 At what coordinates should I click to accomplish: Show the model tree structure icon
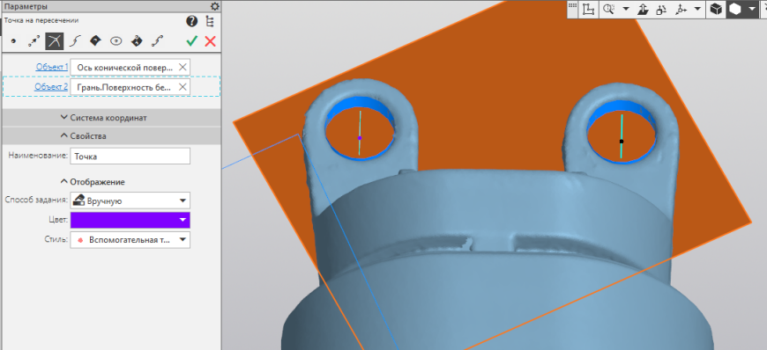point(210,21)
